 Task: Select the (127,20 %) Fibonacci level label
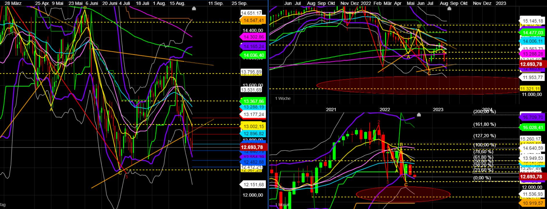tap(484, 136)
